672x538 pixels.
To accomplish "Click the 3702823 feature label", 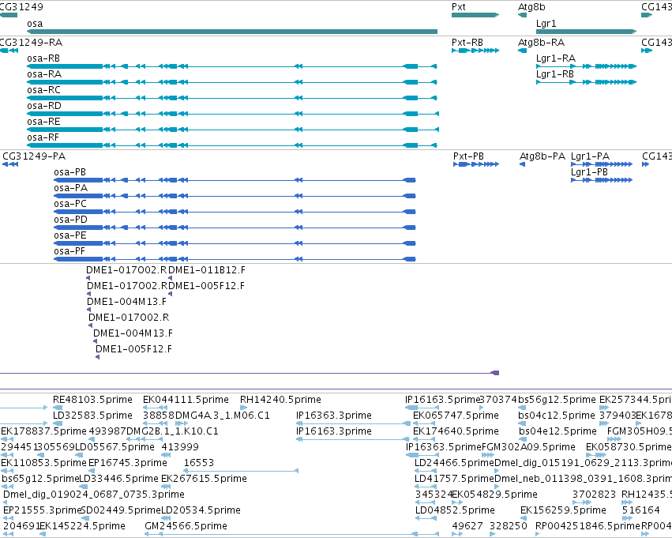I will 595,495.
